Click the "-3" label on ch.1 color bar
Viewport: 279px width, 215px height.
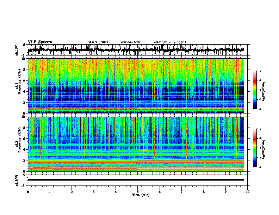click(260, 71)
